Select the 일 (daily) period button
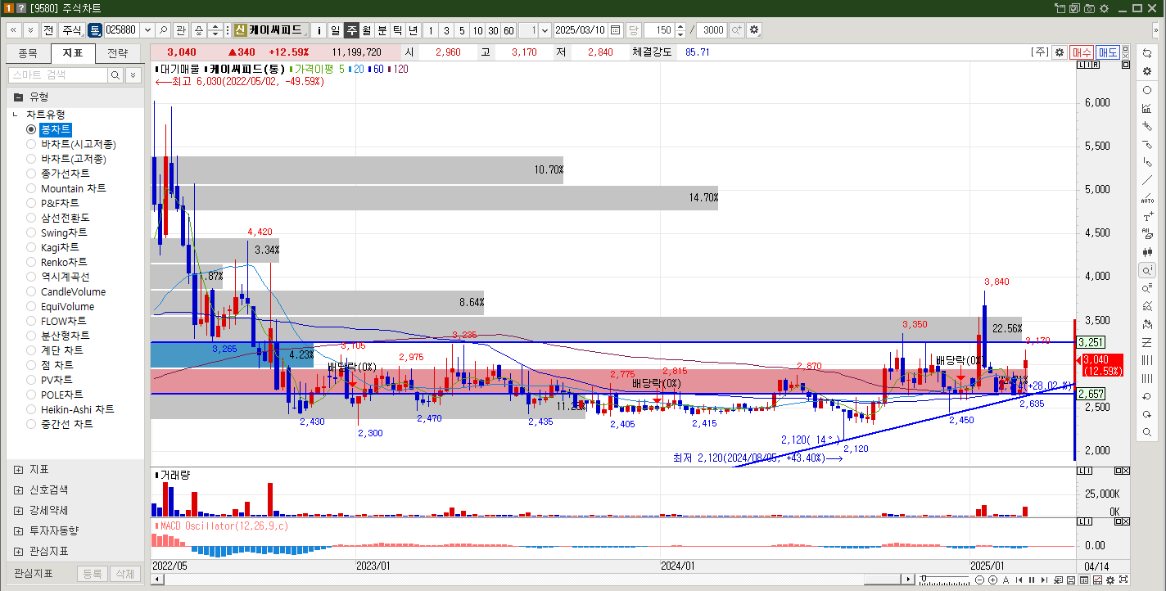 (x=335, y=29)
